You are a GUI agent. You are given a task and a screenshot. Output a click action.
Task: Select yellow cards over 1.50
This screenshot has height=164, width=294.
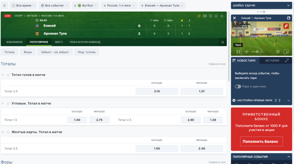pos(157,149)
